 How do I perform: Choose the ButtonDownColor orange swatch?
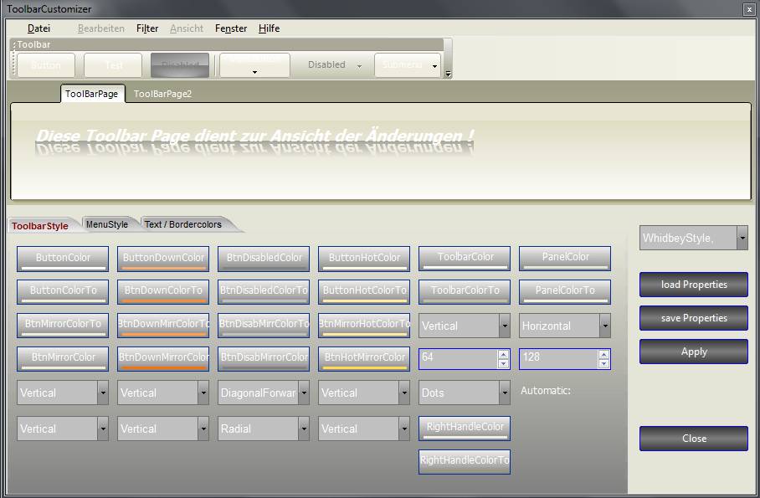tap(163, 259)
